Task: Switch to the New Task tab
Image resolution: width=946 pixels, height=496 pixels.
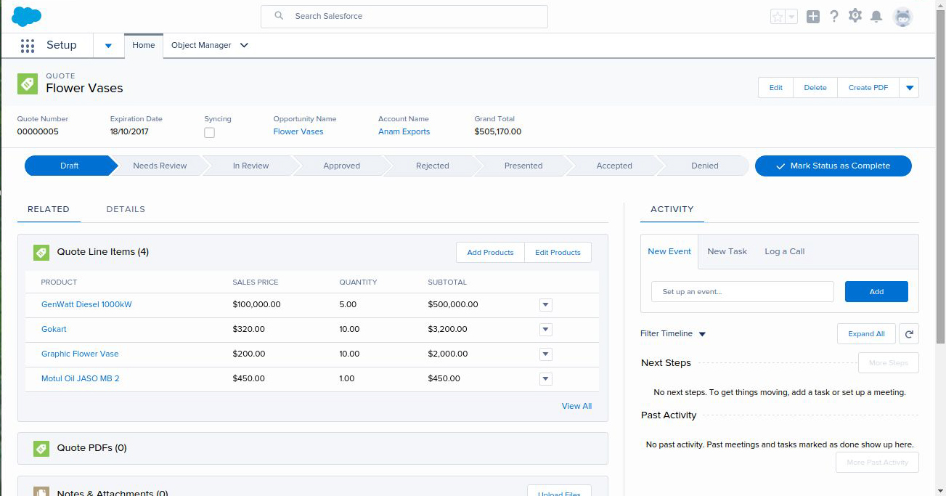Action: point(727,251)
